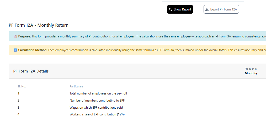Viewport: 266px width, 117px height.
Task: Click the Show Report button
Action: coord(180,9)
